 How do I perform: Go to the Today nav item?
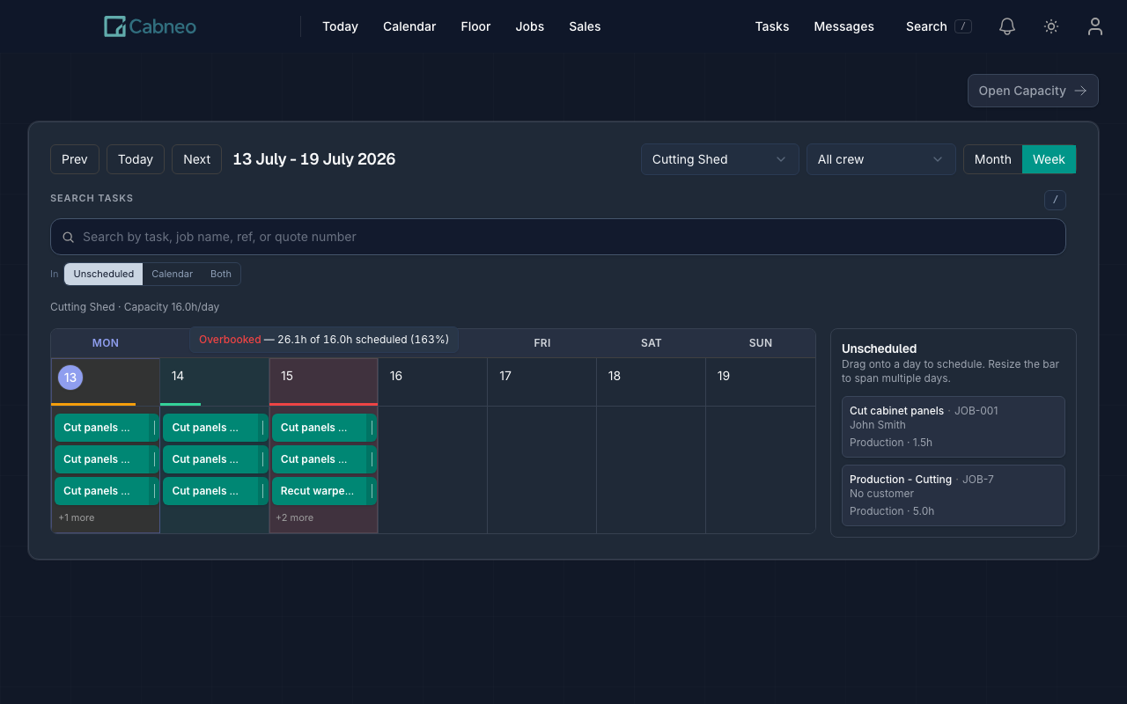pos(340,26)
